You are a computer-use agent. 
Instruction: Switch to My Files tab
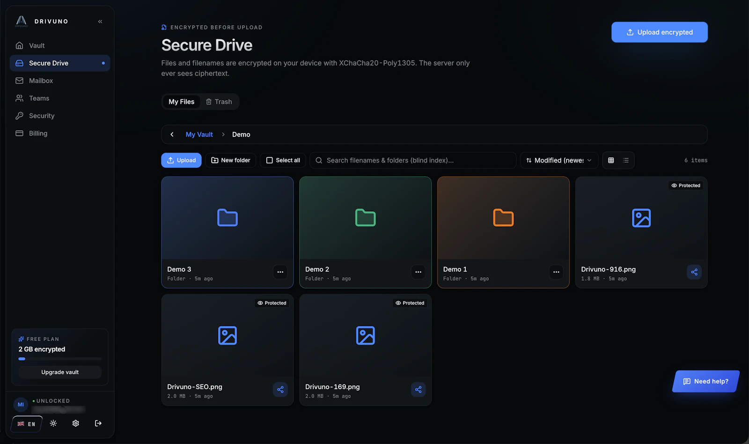tap(182, 102)
